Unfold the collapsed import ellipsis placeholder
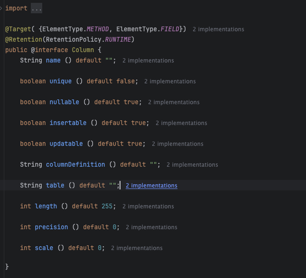306x278 pixels. coord(37,9)
